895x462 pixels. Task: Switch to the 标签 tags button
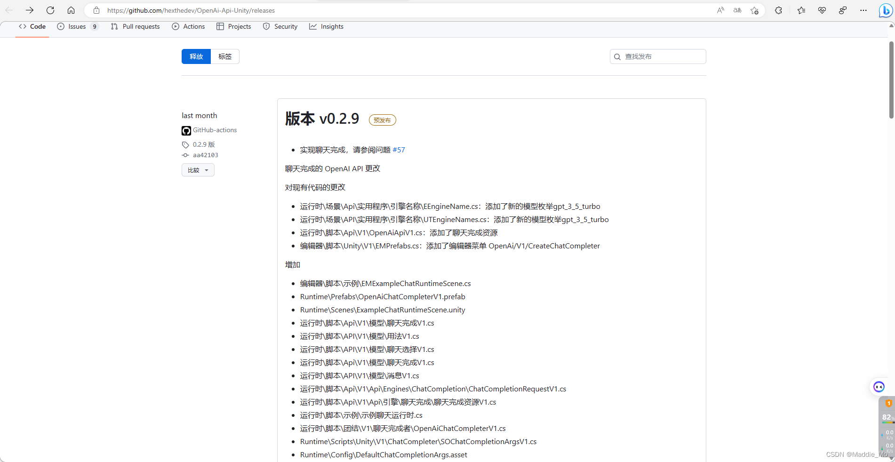point(225,56)
